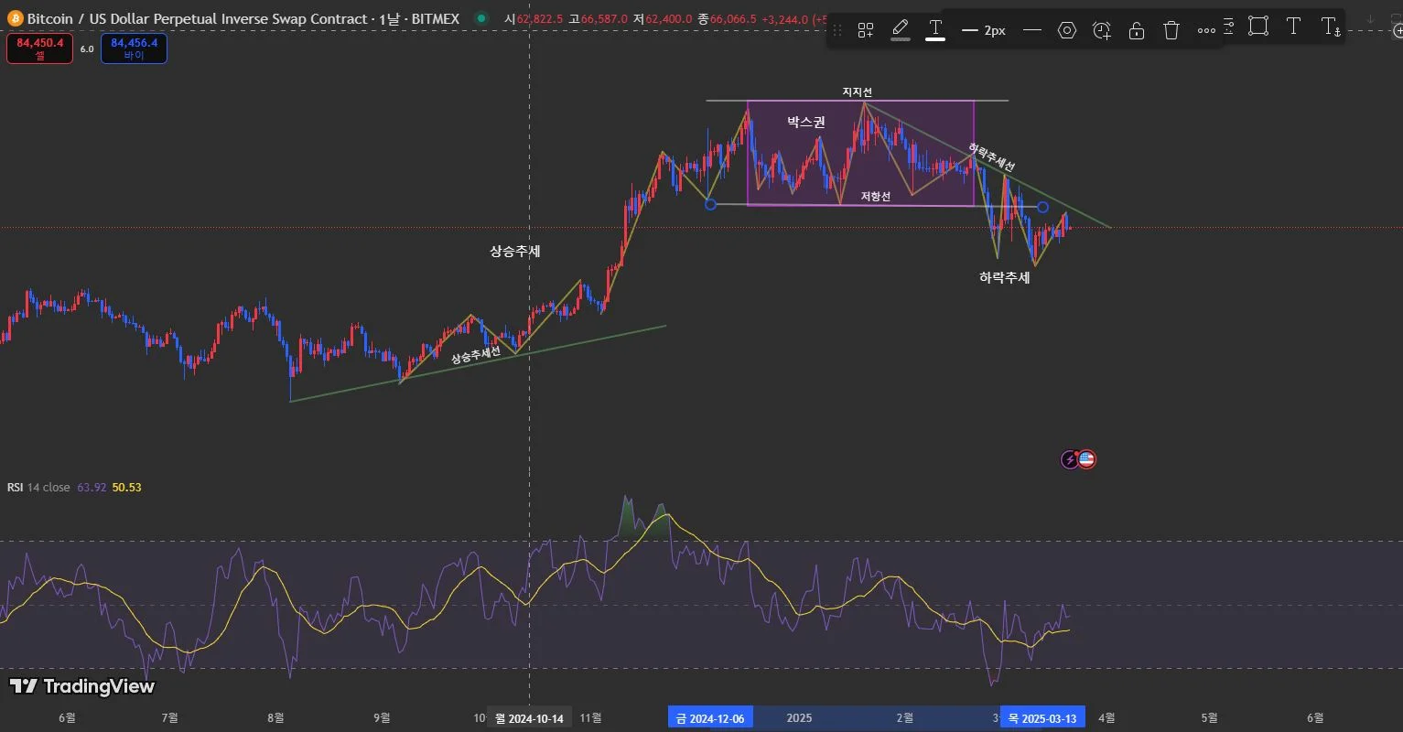Screen dimensions: 1403x732
Task: Lock the selected drawing
Action: point(1137,30)
